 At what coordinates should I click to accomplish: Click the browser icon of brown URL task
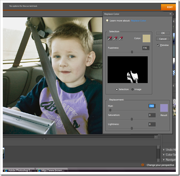click(x=39, y=170)
